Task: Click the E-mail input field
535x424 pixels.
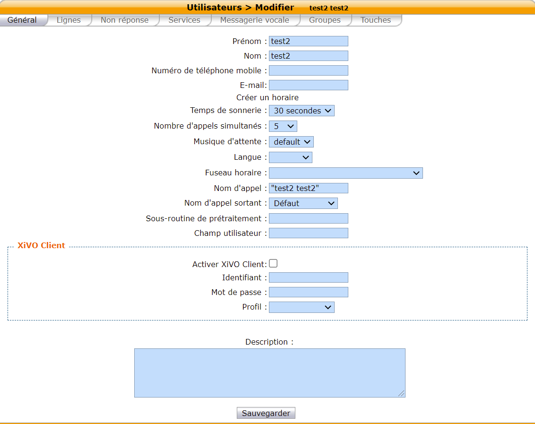Action: click(308, 85)
